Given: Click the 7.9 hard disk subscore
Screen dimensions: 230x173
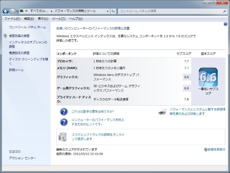Looking at the screenshot, I should point(186,99).
